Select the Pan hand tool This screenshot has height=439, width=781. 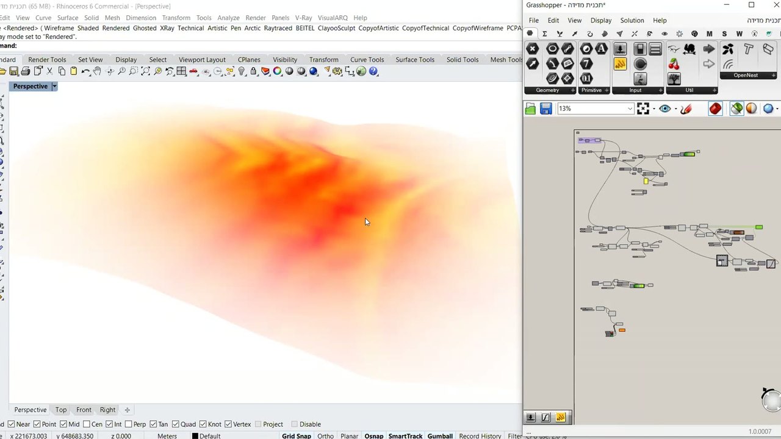tap(98, 71)
